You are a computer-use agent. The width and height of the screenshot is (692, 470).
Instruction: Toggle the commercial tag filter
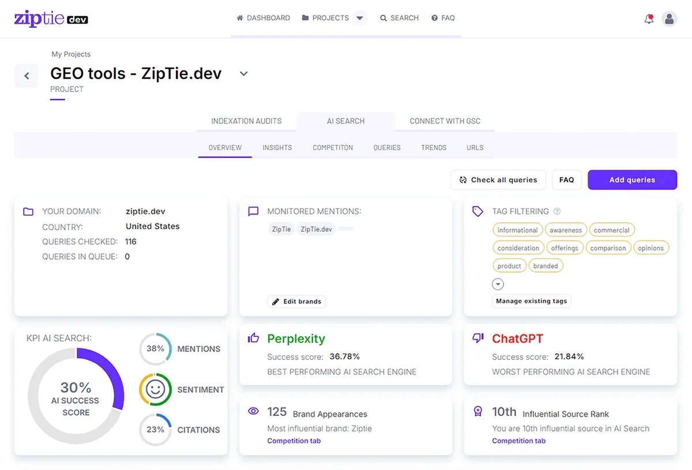[x=612, y=230]
